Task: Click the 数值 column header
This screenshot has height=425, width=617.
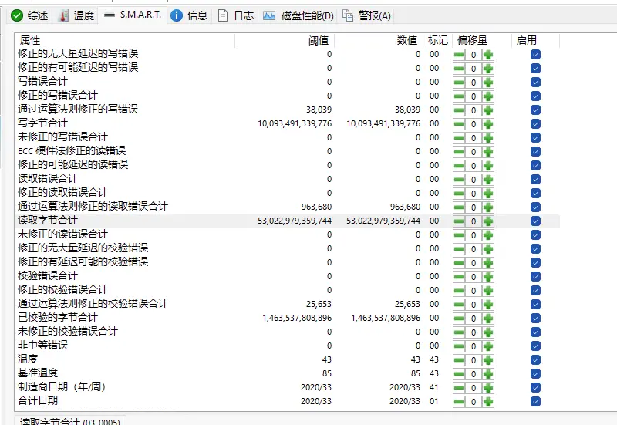Action: [406, 40]
